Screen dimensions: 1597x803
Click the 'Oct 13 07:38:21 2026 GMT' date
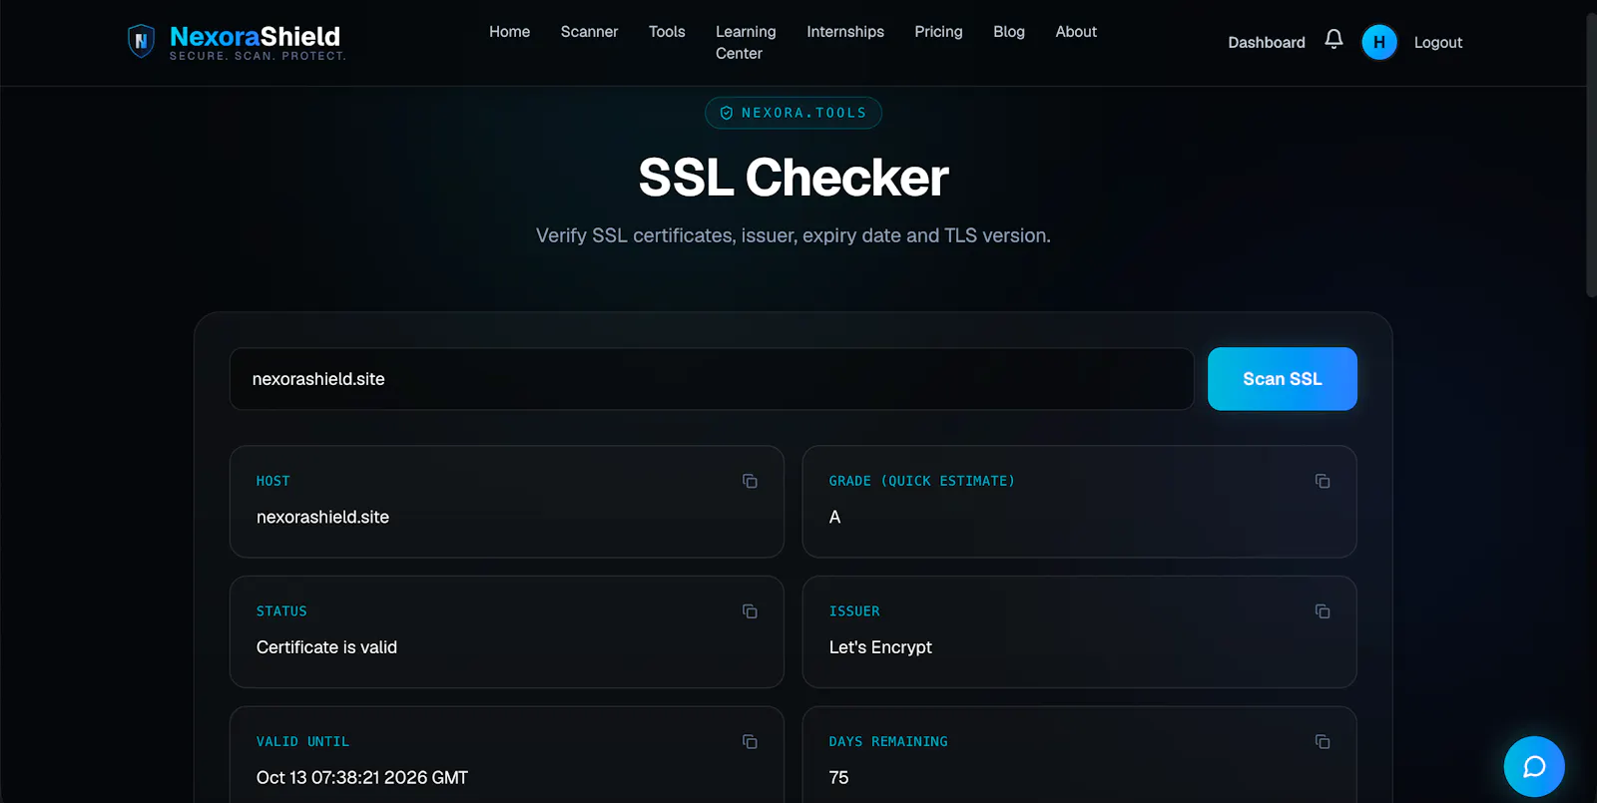coord(362,778)
